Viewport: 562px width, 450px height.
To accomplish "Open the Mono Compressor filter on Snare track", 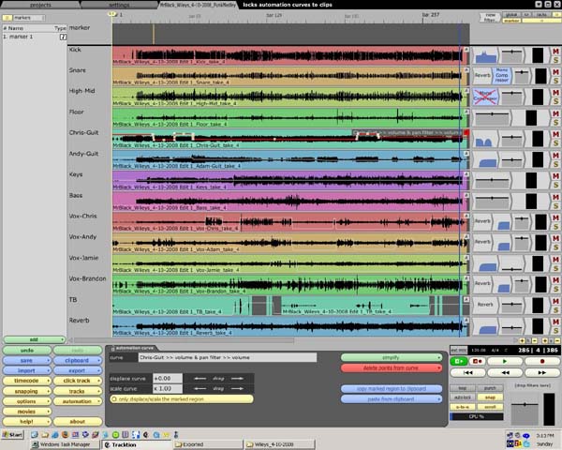I will point(502,75).
